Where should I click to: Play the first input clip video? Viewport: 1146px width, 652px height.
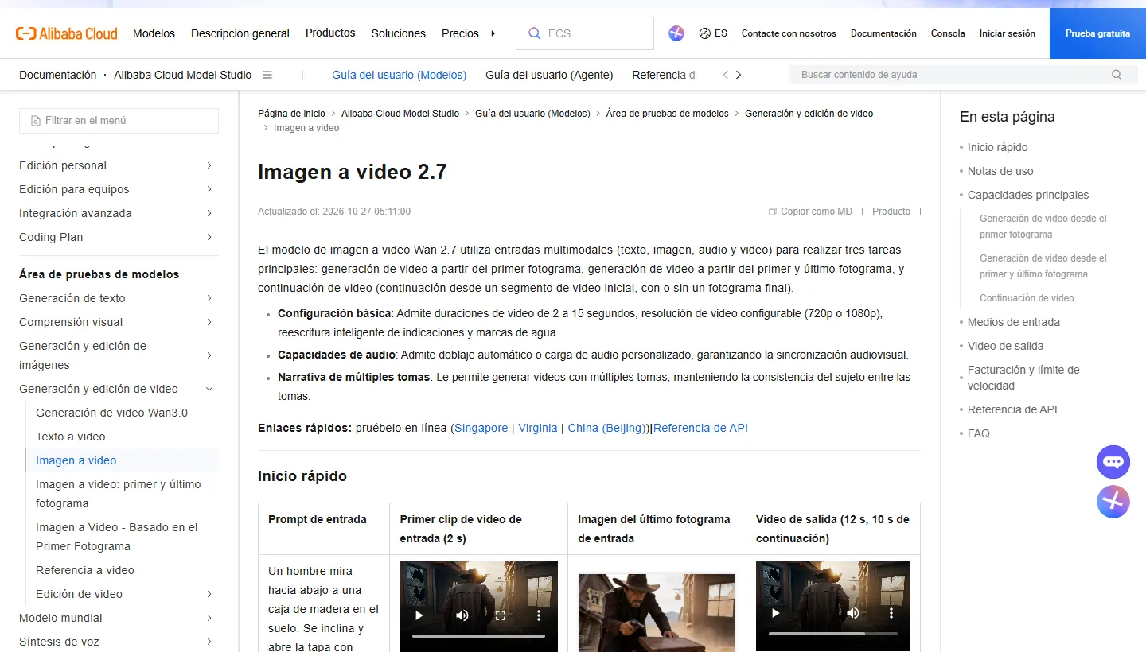(419, 615)
